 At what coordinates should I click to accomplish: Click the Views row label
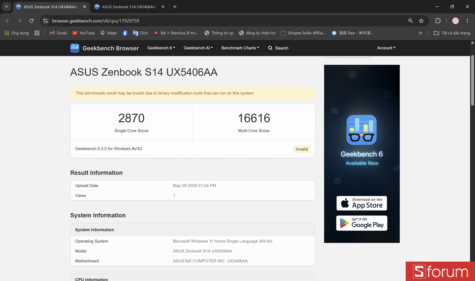coord(81,196)
